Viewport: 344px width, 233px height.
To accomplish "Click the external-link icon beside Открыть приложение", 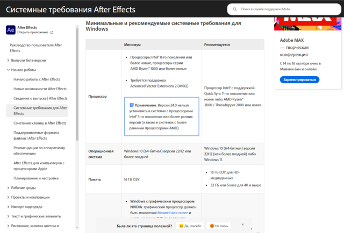I will pyautogui.click(x=51, y=32).
